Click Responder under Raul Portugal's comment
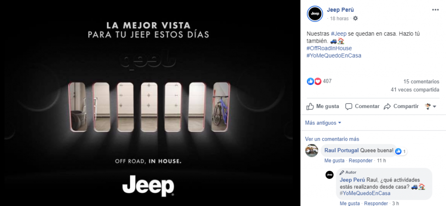The height and width of the screenshot is (206, 446). (x=360, y=161)
